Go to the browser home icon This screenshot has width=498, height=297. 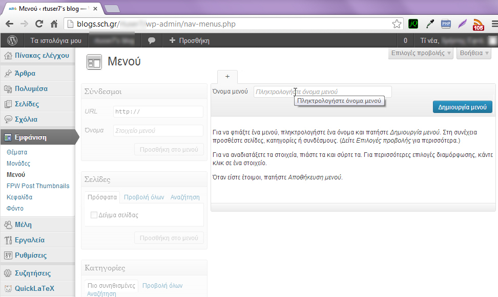tap(54, 24)
